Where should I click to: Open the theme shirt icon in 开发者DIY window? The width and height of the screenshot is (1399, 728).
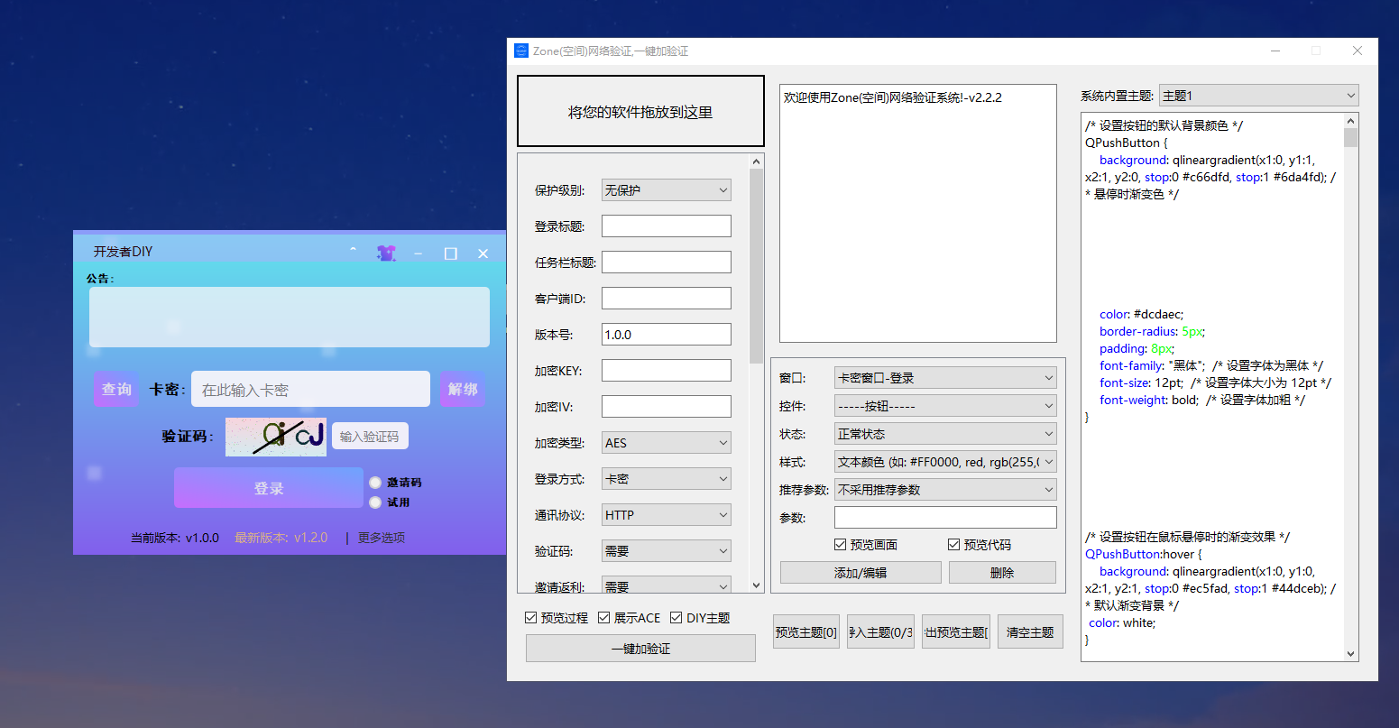click(386, 253)
